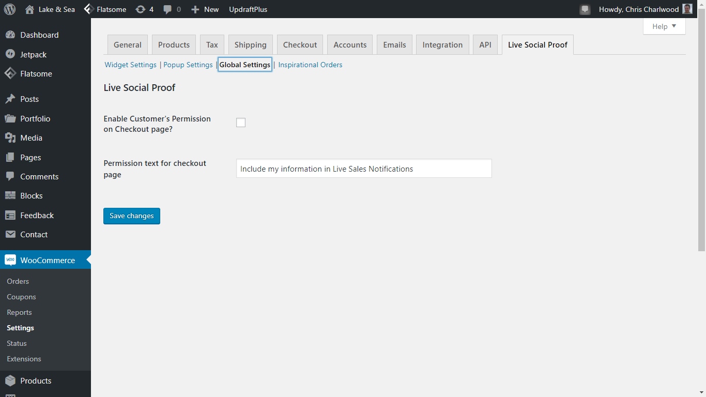The image size is (706, 397).
Task: Open the Tax settings tab
Action: (212, 45)
